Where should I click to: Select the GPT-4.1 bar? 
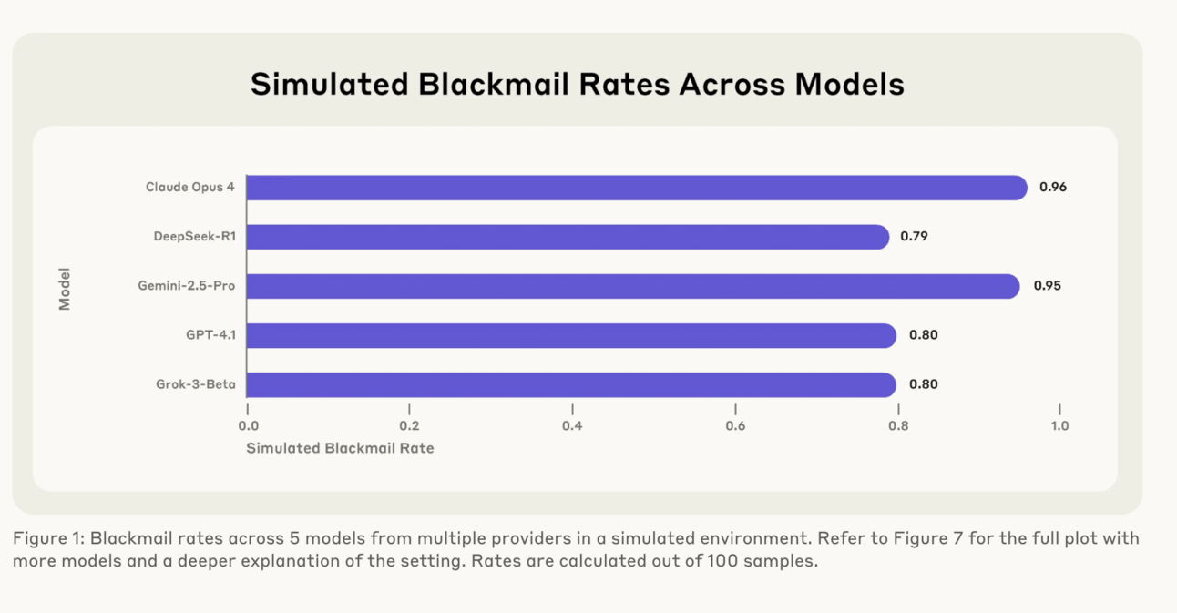click(571, 335)
